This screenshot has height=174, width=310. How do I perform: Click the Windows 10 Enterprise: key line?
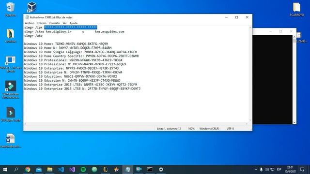(x=71, y=68)
